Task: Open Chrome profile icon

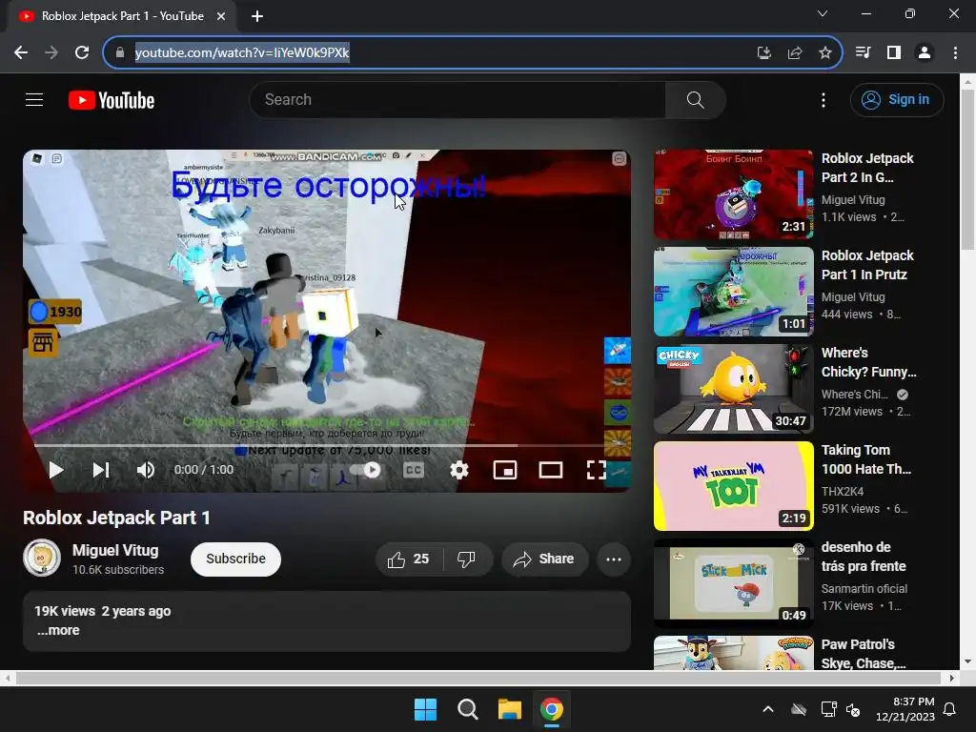Action: click(925, 52)
